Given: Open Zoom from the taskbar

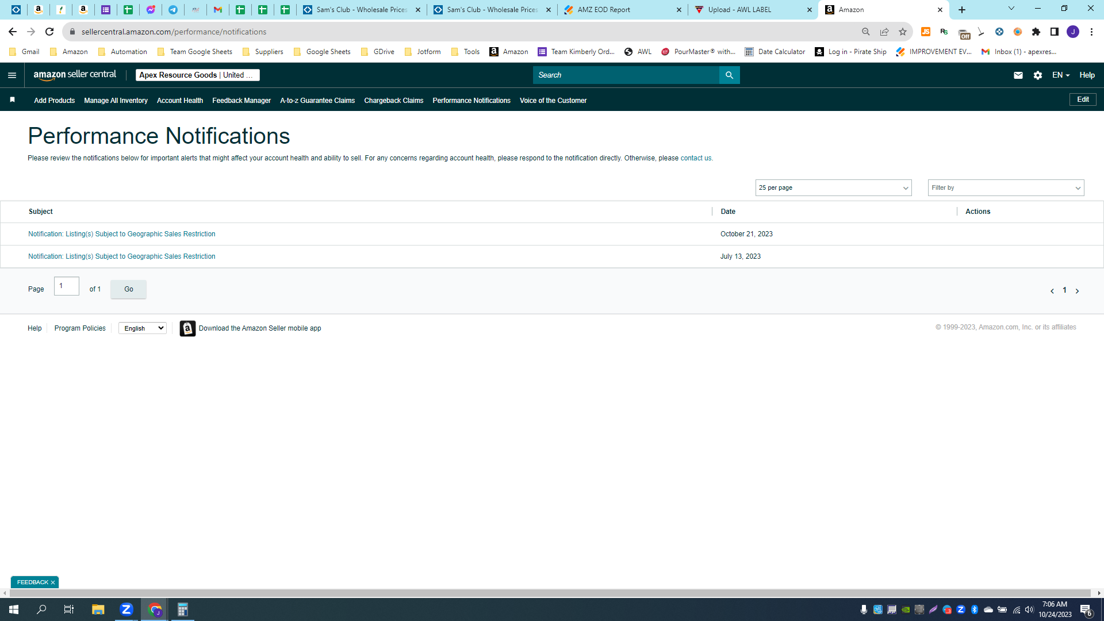Looking at the screenshot, I should (x=126, y=609).
